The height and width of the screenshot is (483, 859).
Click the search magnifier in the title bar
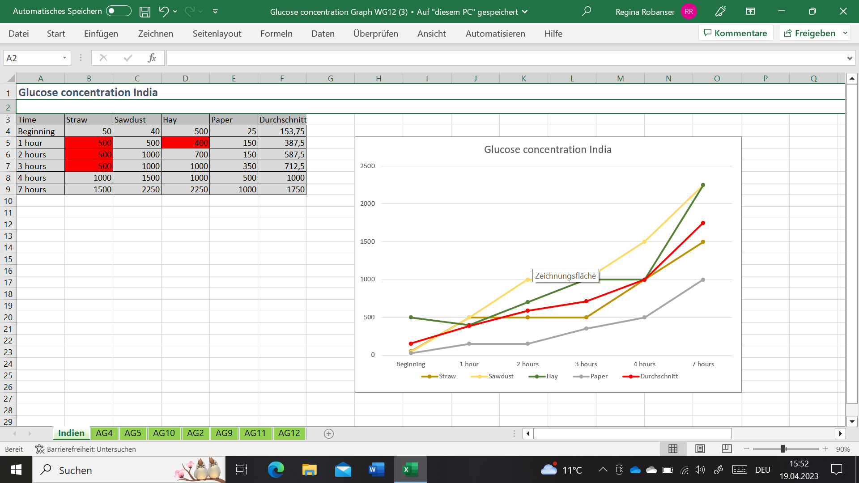(586, 12)
